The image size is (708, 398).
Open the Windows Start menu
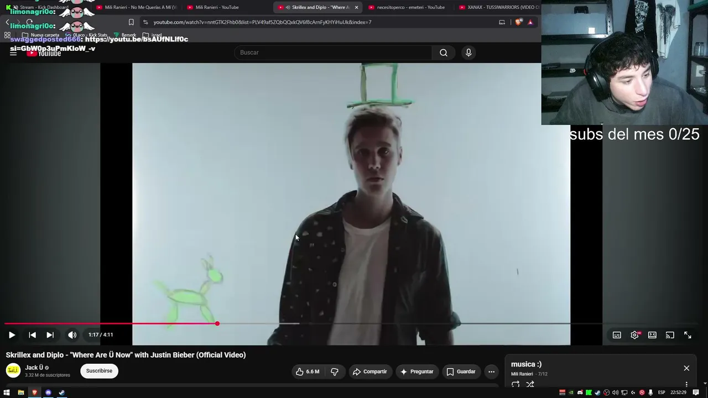[7, 392]
